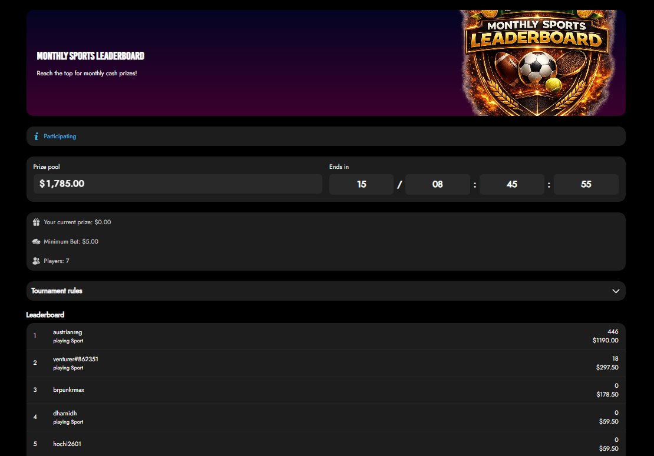Click venturer#862351 in the leaderboard
654x456 pixels.
(75, 359)
